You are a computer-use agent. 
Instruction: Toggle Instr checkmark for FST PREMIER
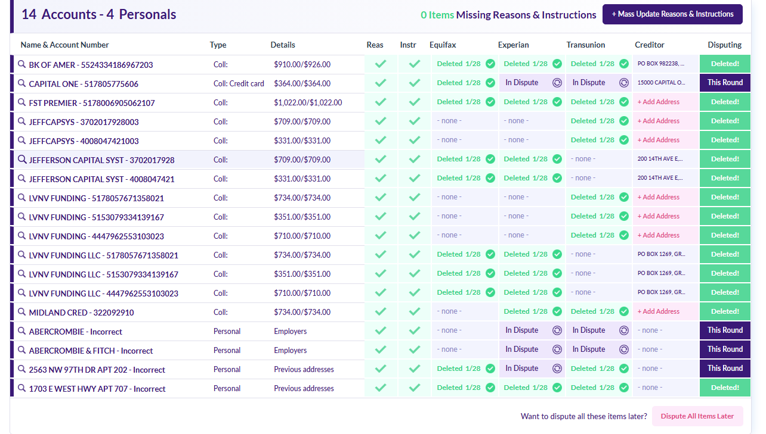(415, 102)
